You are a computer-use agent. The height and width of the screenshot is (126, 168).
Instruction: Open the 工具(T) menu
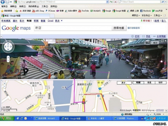click(x=45, y=6)
